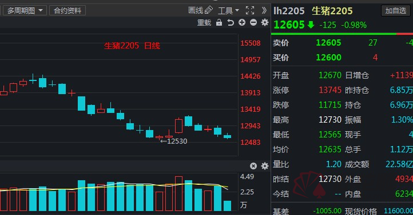Screen dimensions: 413x215
Task: Click the 重载 reload button
Action: pos(204,23)
